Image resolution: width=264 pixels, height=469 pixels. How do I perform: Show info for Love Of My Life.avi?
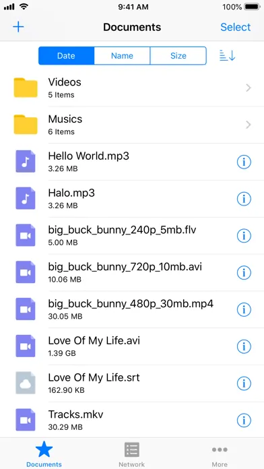tap(244, 346)
